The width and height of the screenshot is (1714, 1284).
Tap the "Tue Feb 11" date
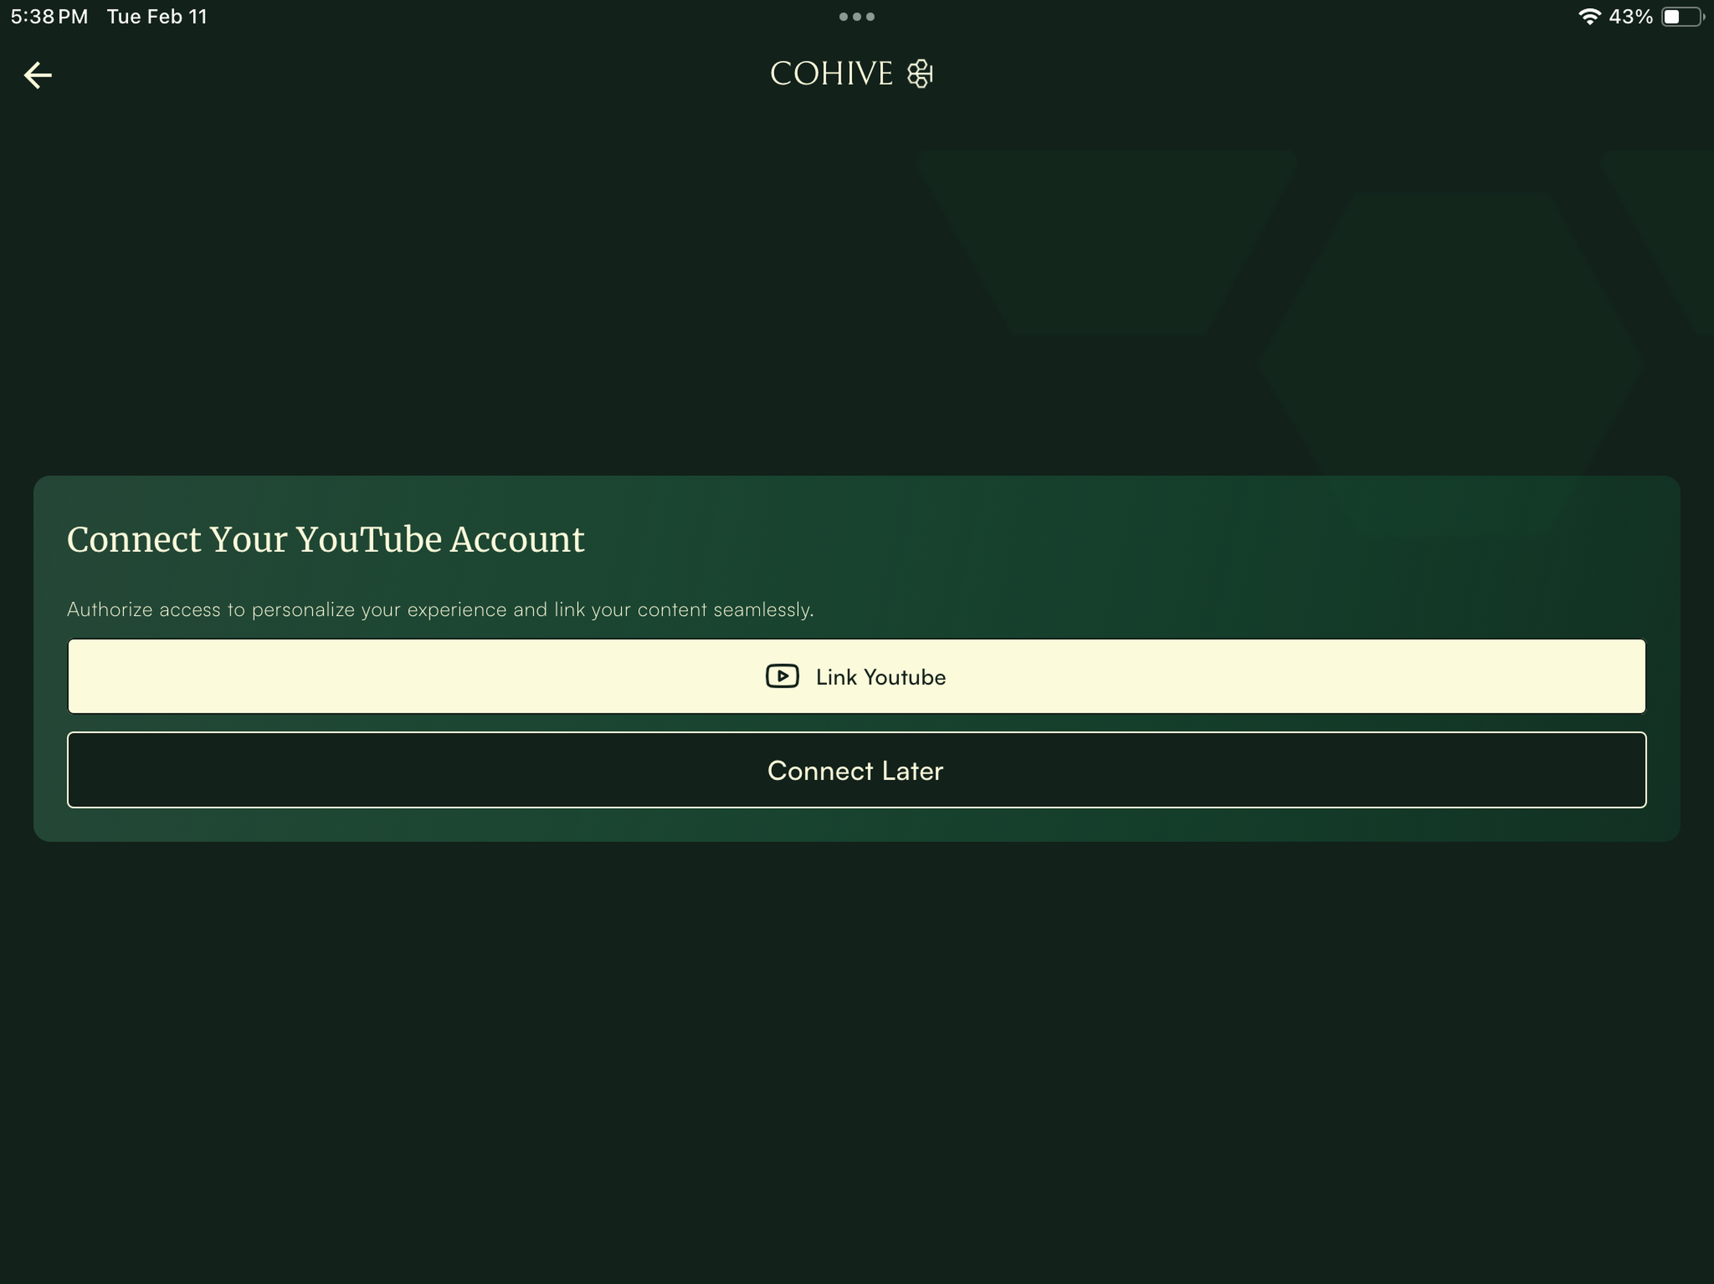[x=157, y=16]
